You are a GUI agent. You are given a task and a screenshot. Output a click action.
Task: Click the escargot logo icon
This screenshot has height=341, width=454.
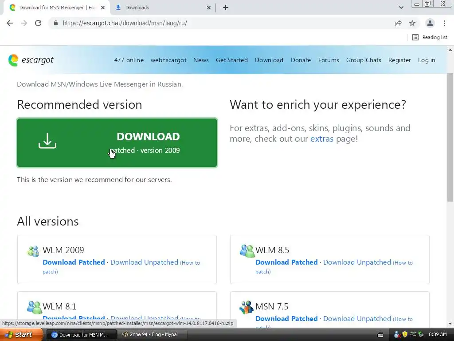coord(13,60)
